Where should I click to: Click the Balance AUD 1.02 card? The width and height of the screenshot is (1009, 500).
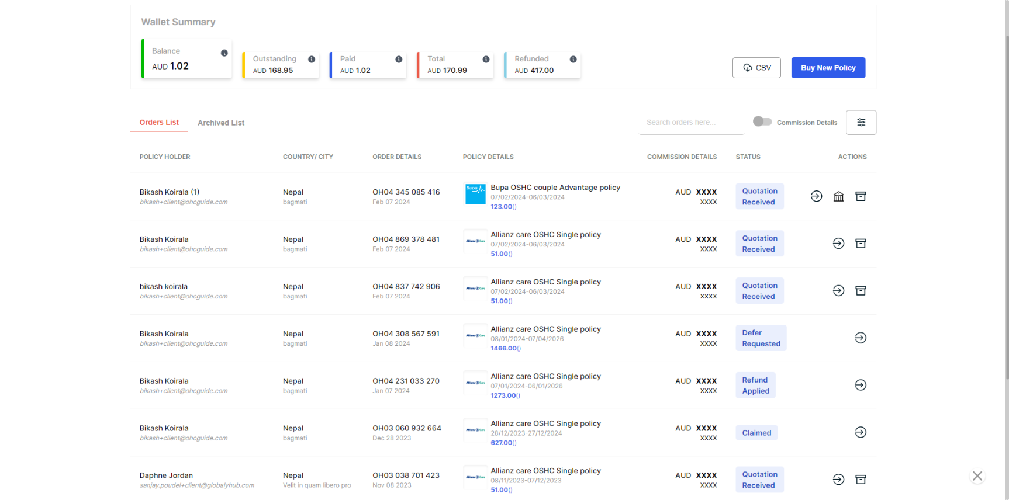(186, 58)
